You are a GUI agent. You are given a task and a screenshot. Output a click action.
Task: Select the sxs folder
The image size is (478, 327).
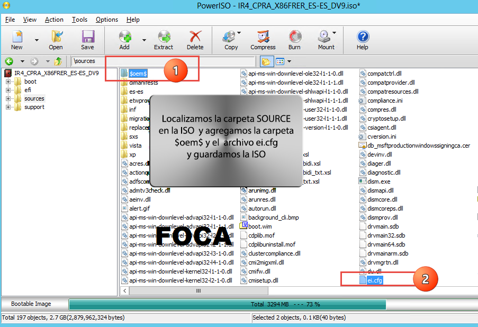tap(133, 137)
